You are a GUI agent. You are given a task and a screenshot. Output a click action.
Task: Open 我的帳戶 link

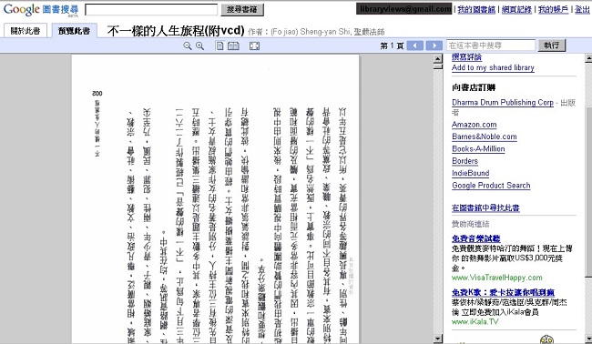(553, 9)
